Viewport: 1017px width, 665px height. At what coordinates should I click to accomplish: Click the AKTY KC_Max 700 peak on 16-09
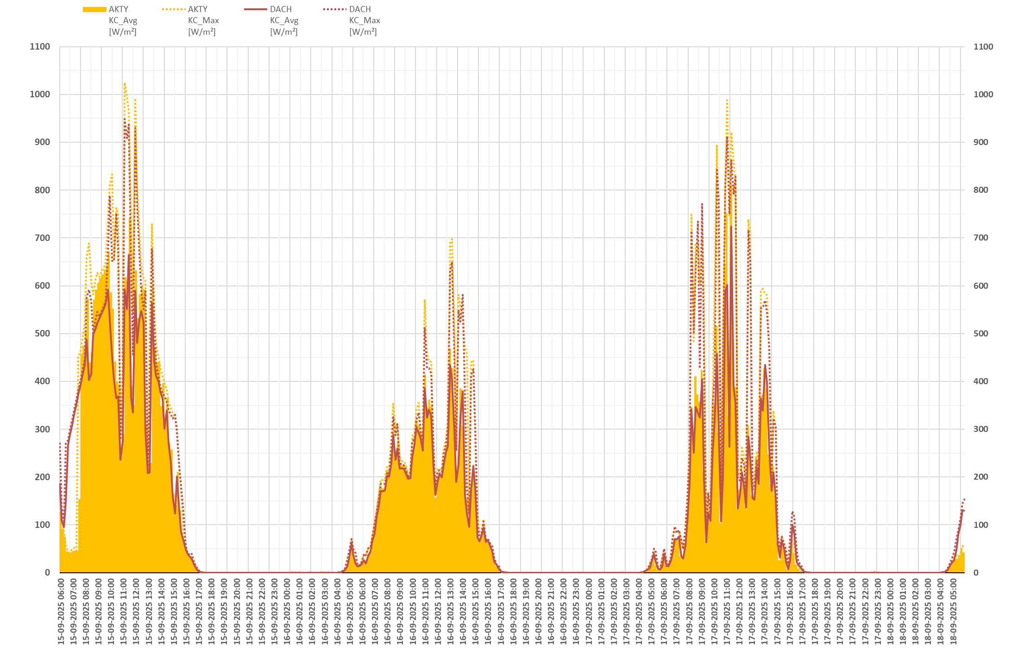(x=452, y=239)
